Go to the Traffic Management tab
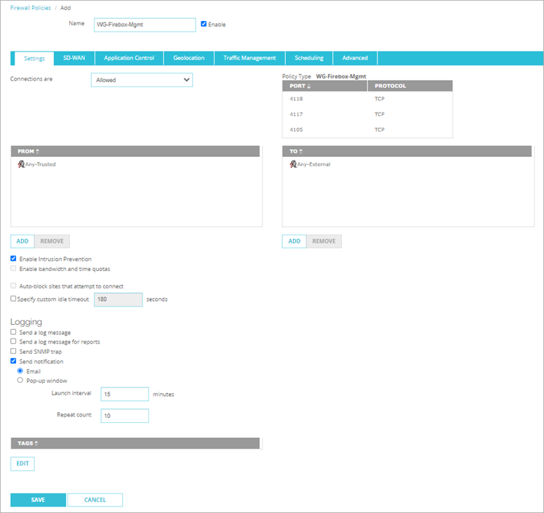Image resolution: width=544 pixels, height=513 pixels. pos(249,58)
